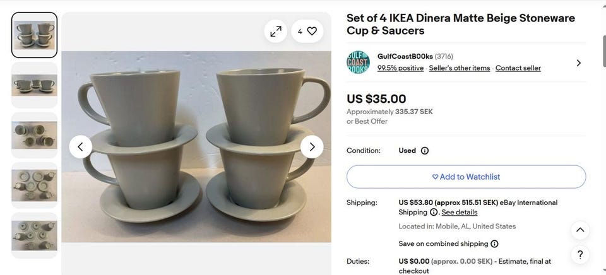Open GulfCoastB00ks seller name
Viewport: 606px width, 275px height.
point(405,56)
